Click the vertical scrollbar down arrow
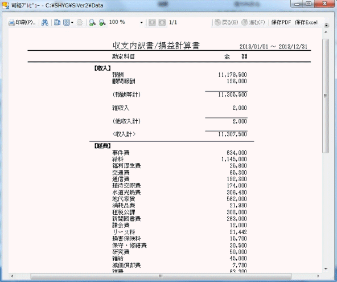The width and height of the screenshot is (337, 282). 326,269
